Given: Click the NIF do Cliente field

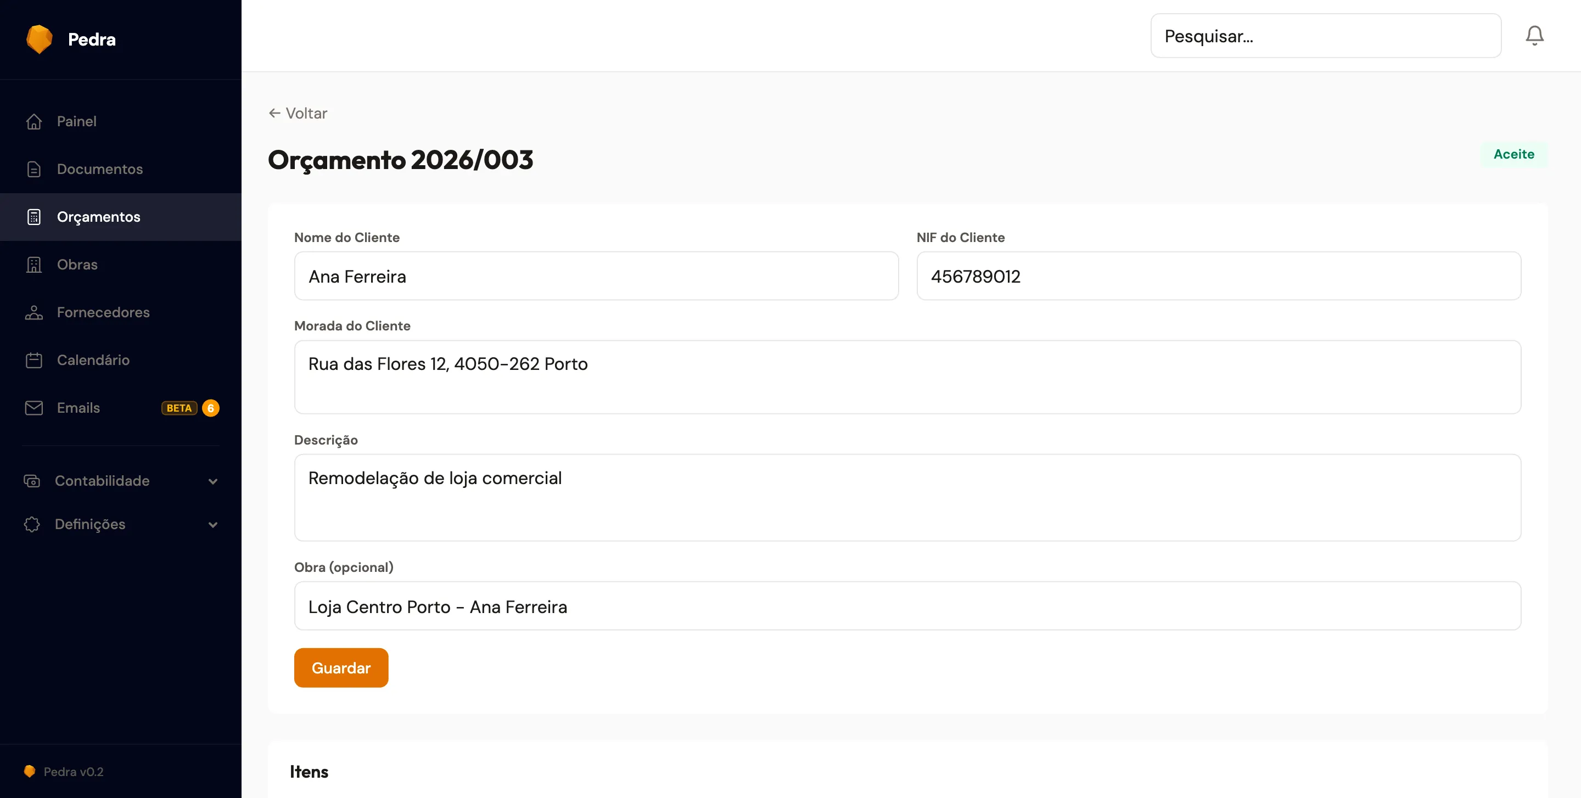Looking at the screenshot, I should point(1218,276).
